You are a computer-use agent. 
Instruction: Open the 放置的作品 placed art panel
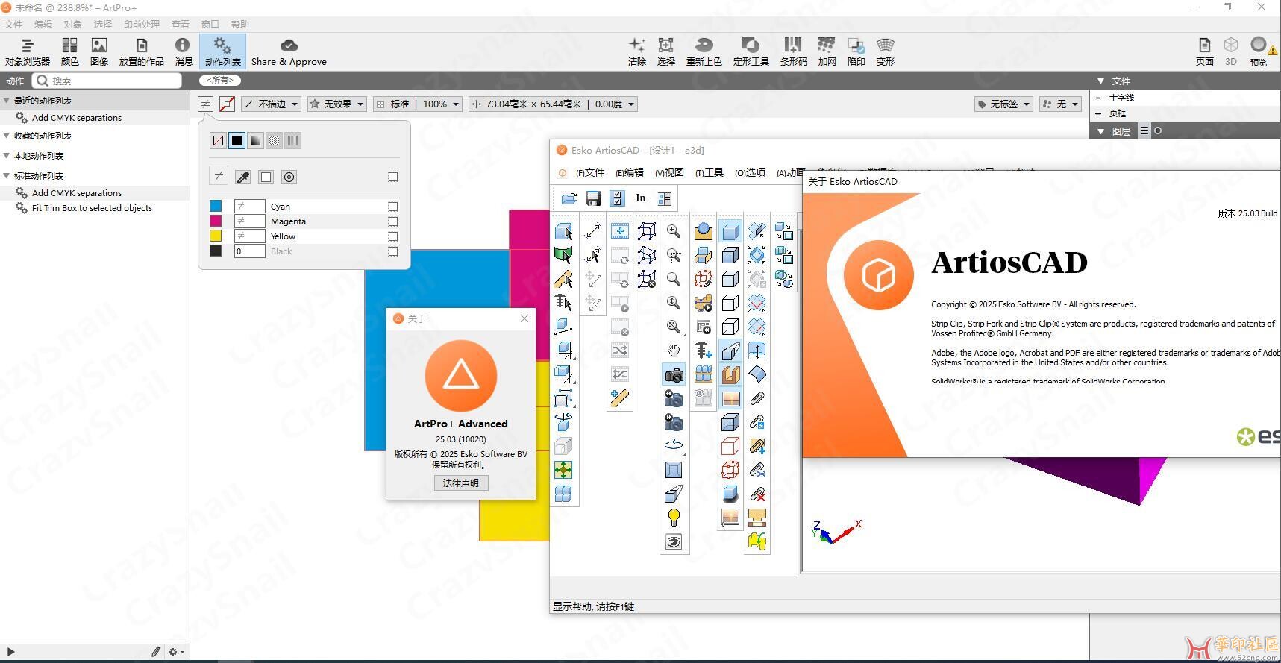click(x=142, y=51)
